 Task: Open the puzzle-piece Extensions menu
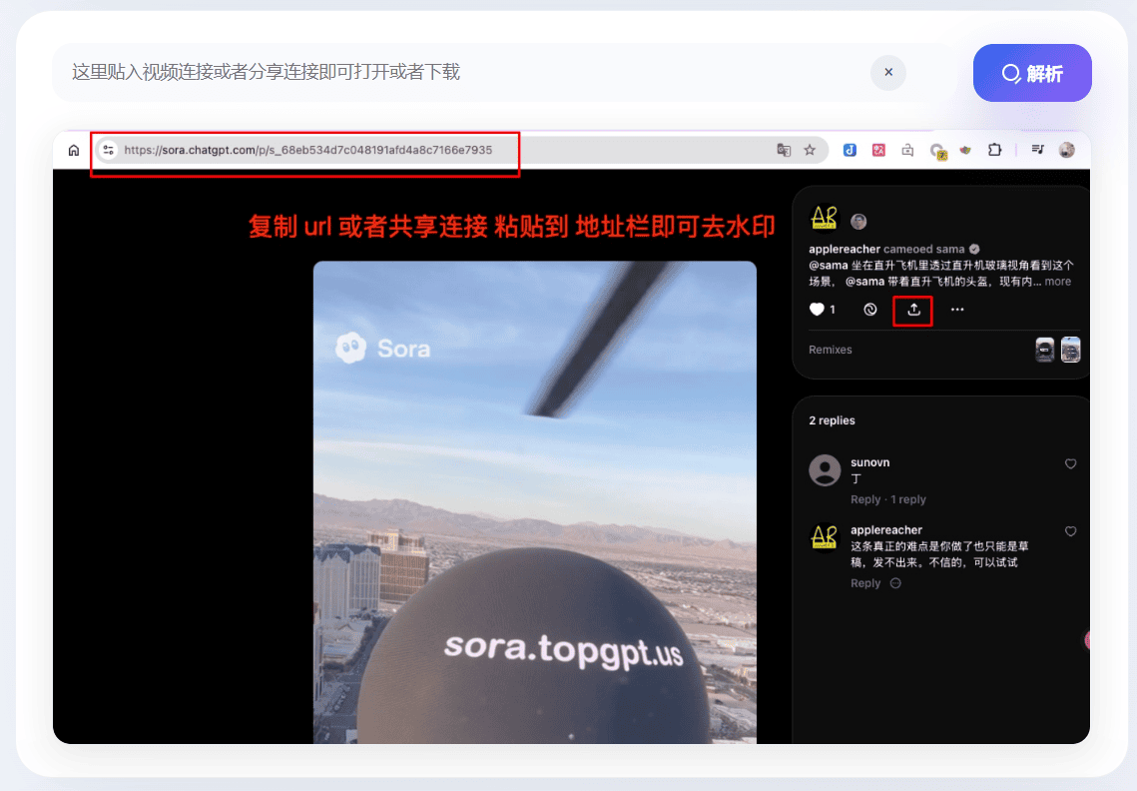(995, 150)
